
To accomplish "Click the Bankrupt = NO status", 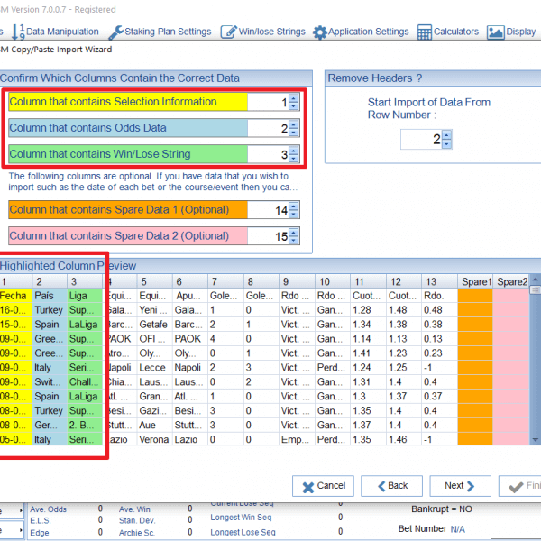I will (x=441, y=509).
